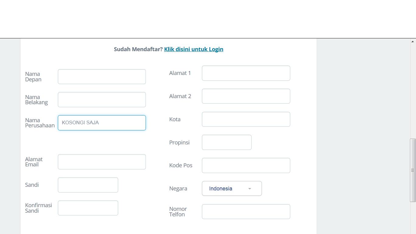
Task: Focus the Kota city field
Action: pyautogui.click(x=246, y=119)
